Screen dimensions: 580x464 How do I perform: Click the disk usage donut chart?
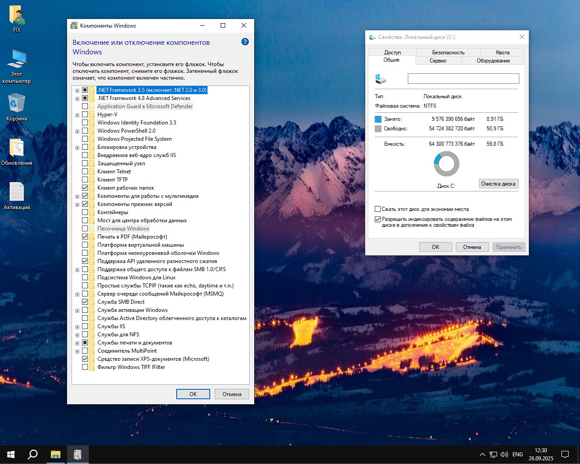[x=446, y=164]
